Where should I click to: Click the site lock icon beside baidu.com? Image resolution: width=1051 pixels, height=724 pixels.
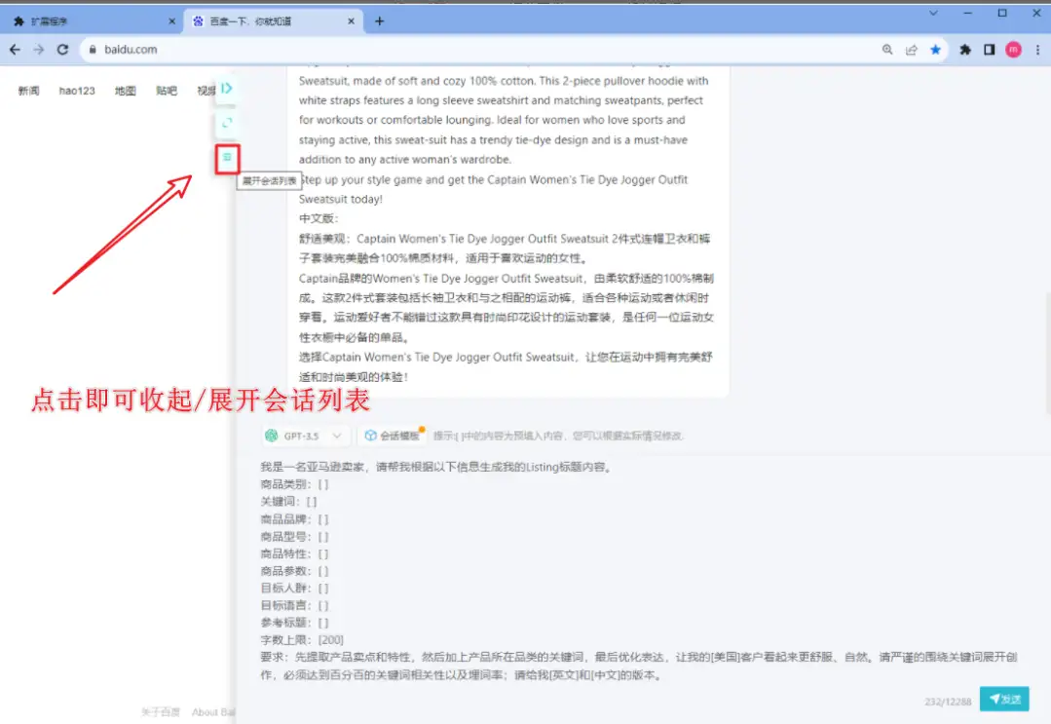pos(93,49)
